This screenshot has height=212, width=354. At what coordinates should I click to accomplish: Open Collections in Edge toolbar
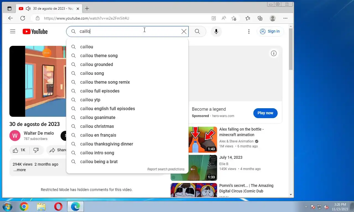[260, 18]
